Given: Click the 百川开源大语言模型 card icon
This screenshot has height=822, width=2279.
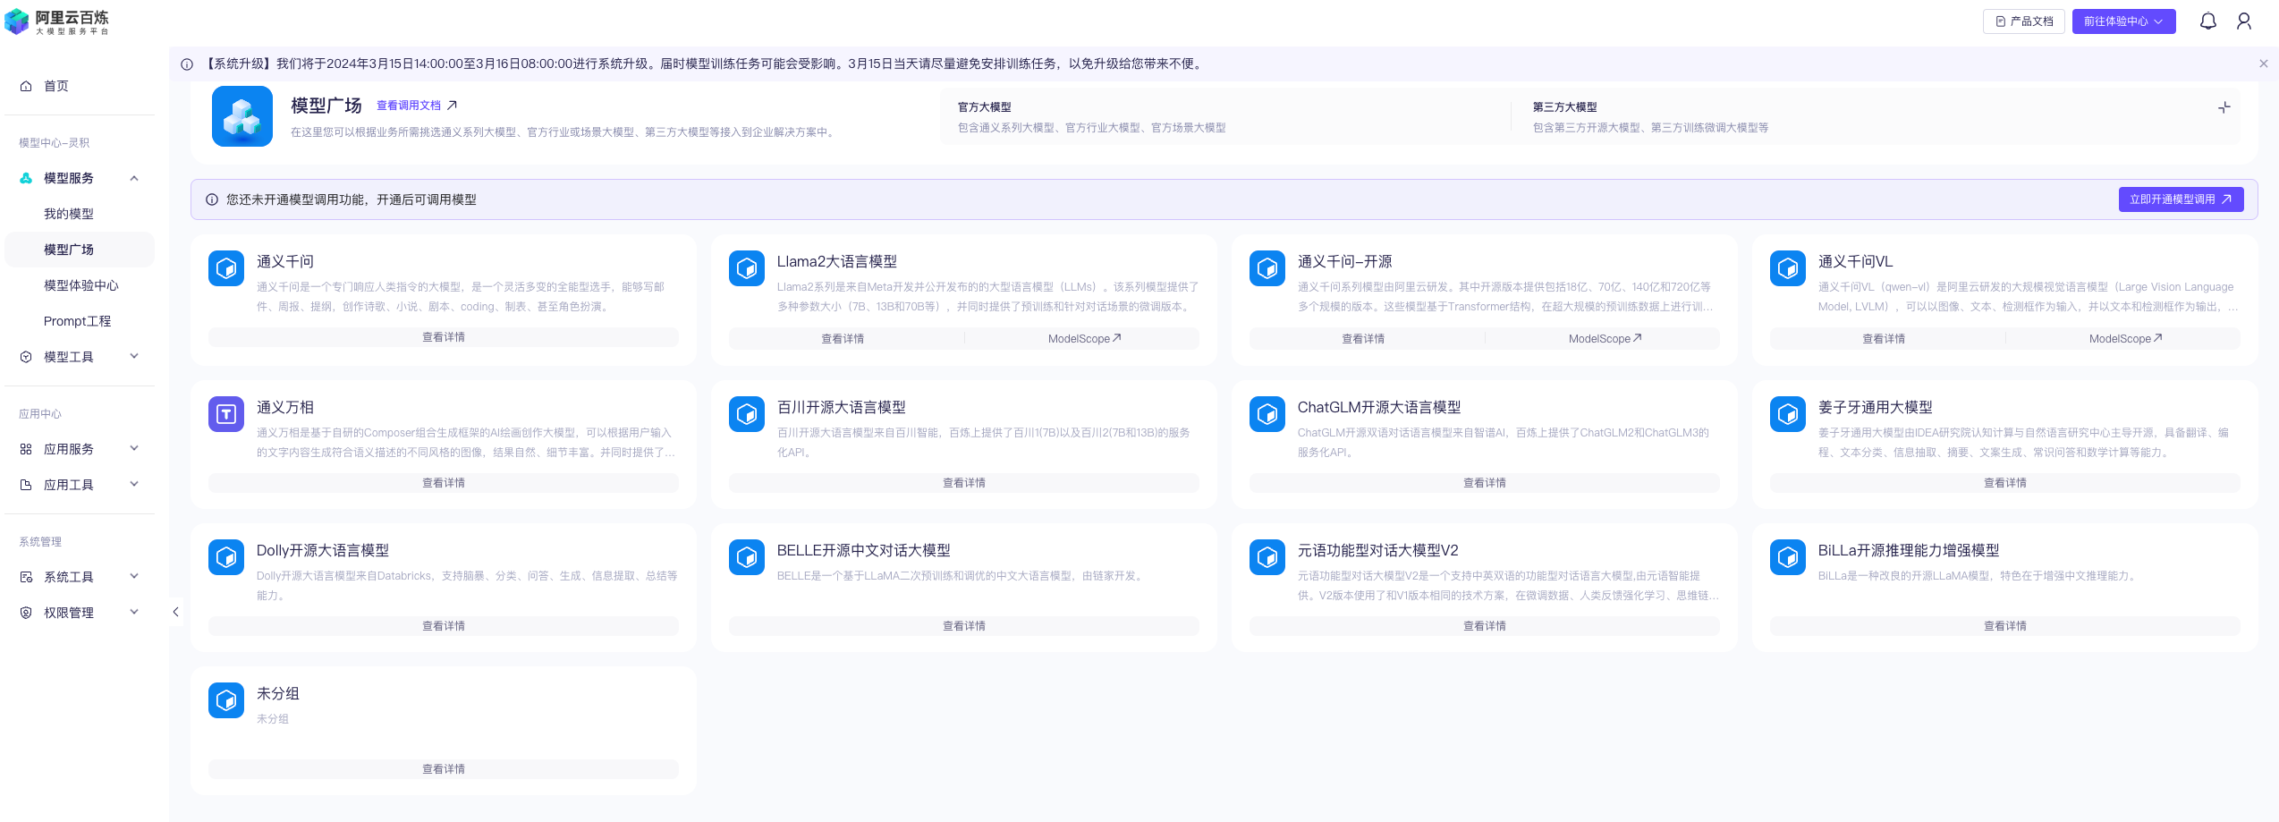Looking at the screenshot, I should [747, 414].
